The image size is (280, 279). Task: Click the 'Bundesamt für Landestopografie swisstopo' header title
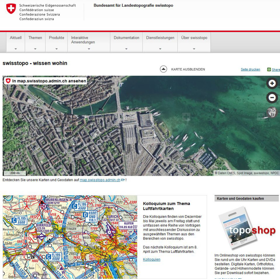(133, 5)
